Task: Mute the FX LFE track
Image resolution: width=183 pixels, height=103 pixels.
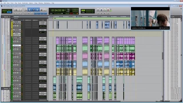Action: click(x=20, y=24)
